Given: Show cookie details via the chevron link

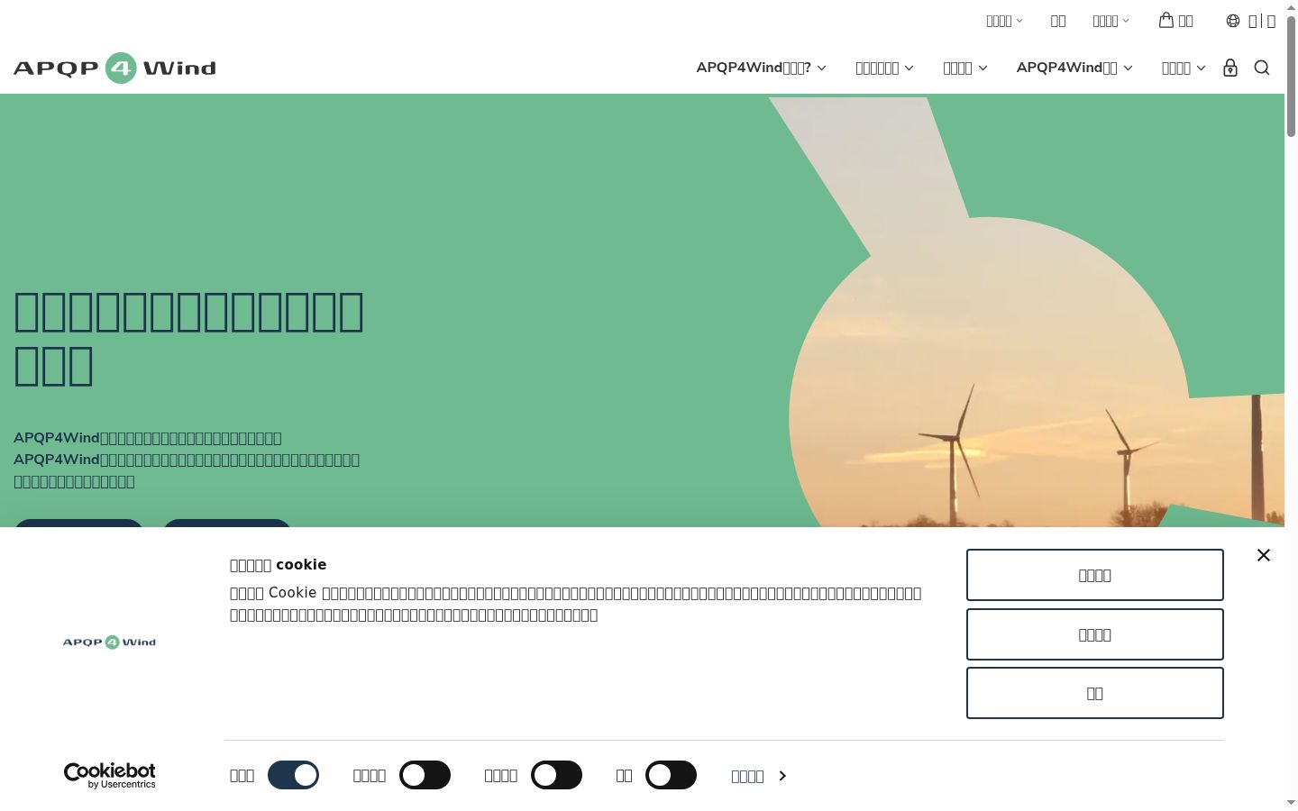Looking at the screenshot, I should pos(759,776).
